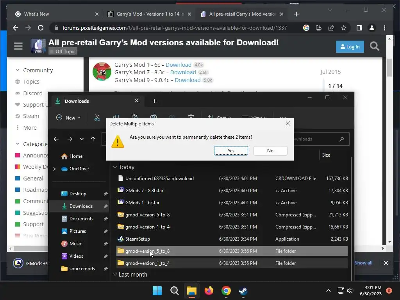
Task: Share this page from Chrome toolbar
Action: point(331,28)
